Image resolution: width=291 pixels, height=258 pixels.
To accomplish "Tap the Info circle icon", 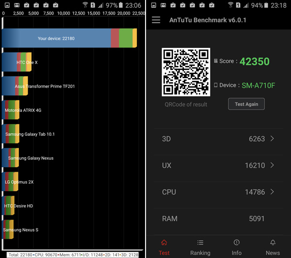I will tap(236, 242).
